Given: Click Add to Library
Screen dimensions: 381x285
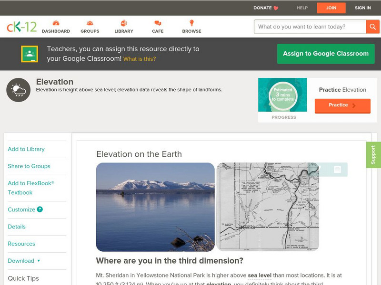Looking at the screenshot, I should click(x=26, y=149).
